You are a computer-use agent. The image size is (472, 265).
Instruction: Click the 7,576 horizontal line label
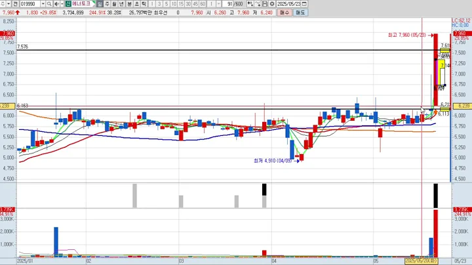[x=22, y=47]
